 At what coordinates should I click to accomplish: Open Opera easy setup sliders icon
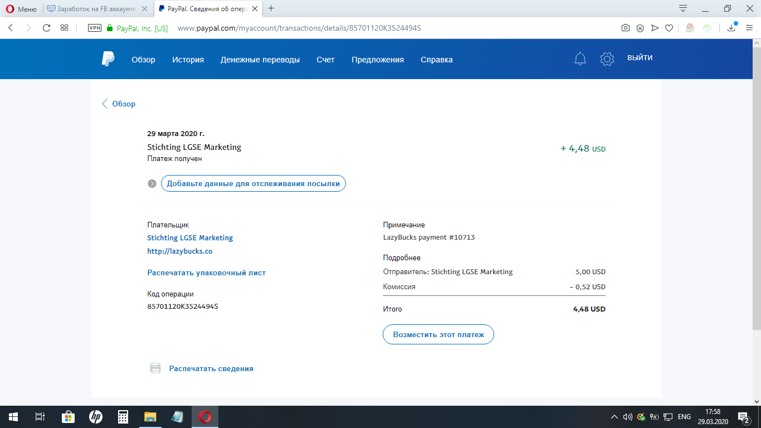pyautogui.click(x=749, y=28)
